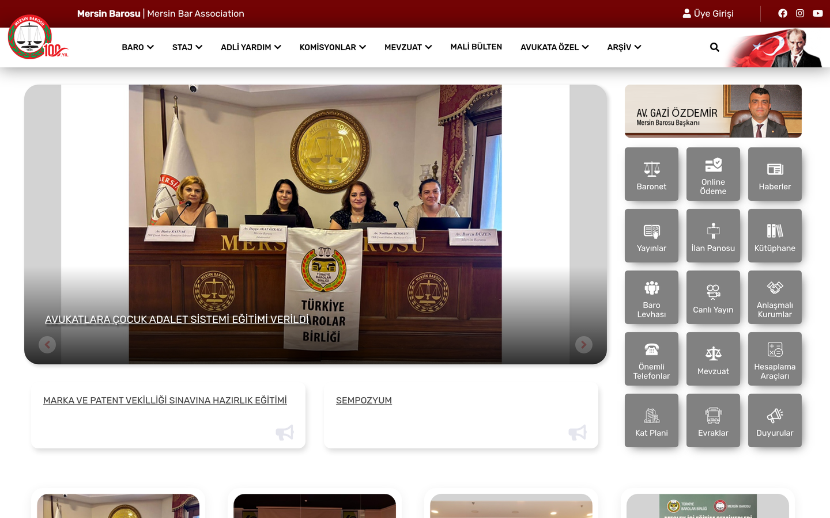Click megaphone icon in Sempozyum card
830x518 pixels.
point(578,433)
